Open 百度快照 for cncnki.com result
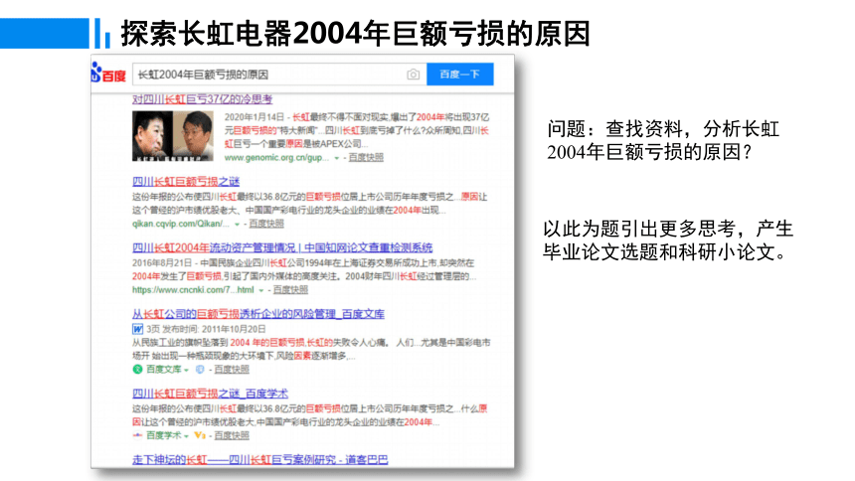Image resolution: width=855 pixels, height=481 pixels. coord(290,290)
